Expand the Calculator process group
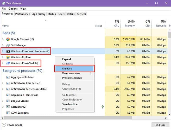Image resolution: width=171 pixels, height=130 pixels. coord(3,107)
